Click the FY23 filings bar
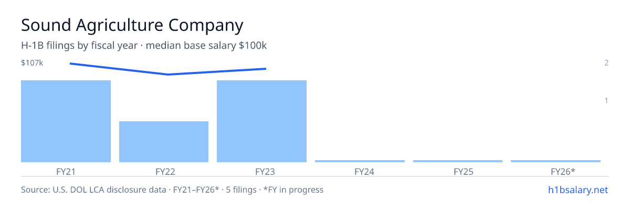630x210 pixels. click(x=261, y=121)
